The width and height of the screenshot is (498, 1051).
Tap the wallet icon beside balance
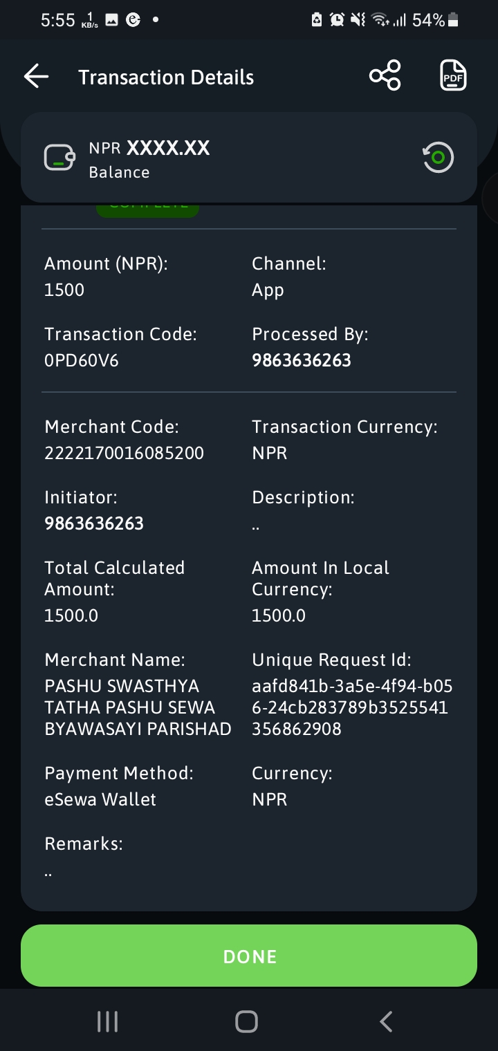pyautogui.click(x=59, y=158)
